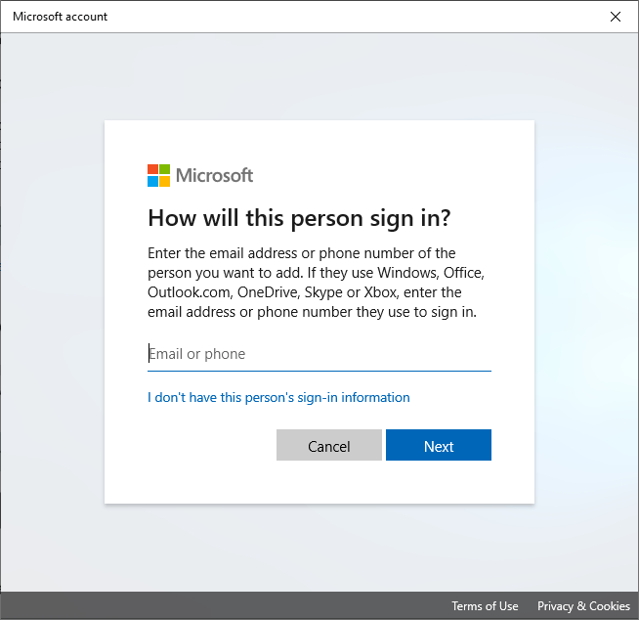This screenshot has height=620, width=639.
Task: Open "I don't have this person's sign-in information"
Action: (278, 397)
